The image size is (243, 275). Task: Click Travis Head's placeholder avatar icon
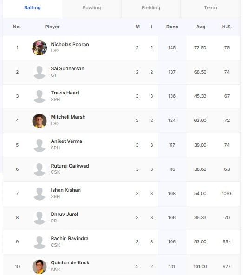[x=39, y=96]
